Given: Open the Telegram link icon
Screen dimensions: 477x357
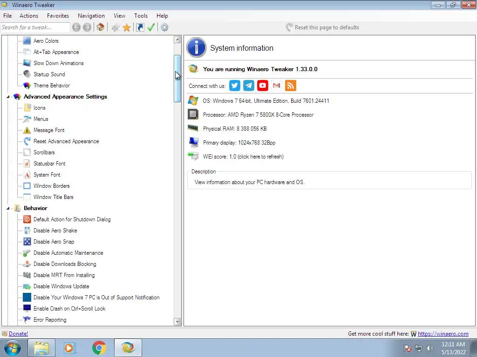Looking at the screenshot, I should (249, 86).
